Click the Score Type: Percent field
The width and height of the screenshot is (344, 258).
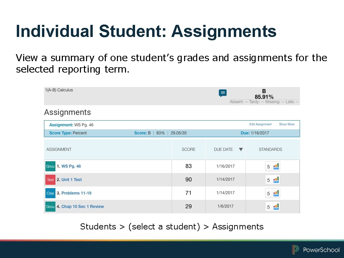68,133
